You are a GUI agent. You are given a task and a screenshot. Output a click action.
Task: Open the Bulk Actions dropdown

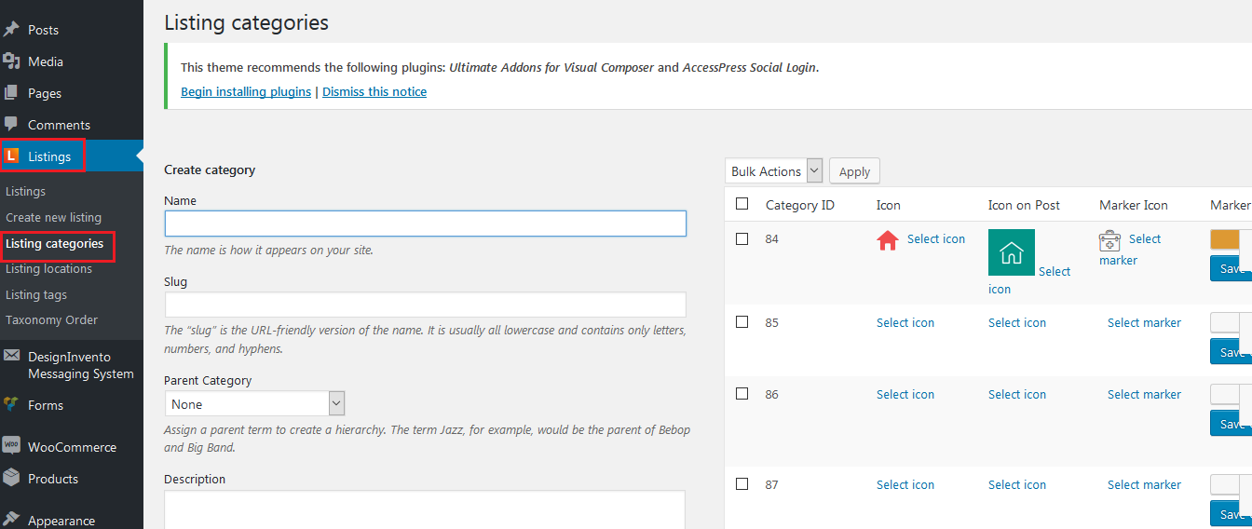[x=774, y=171]
